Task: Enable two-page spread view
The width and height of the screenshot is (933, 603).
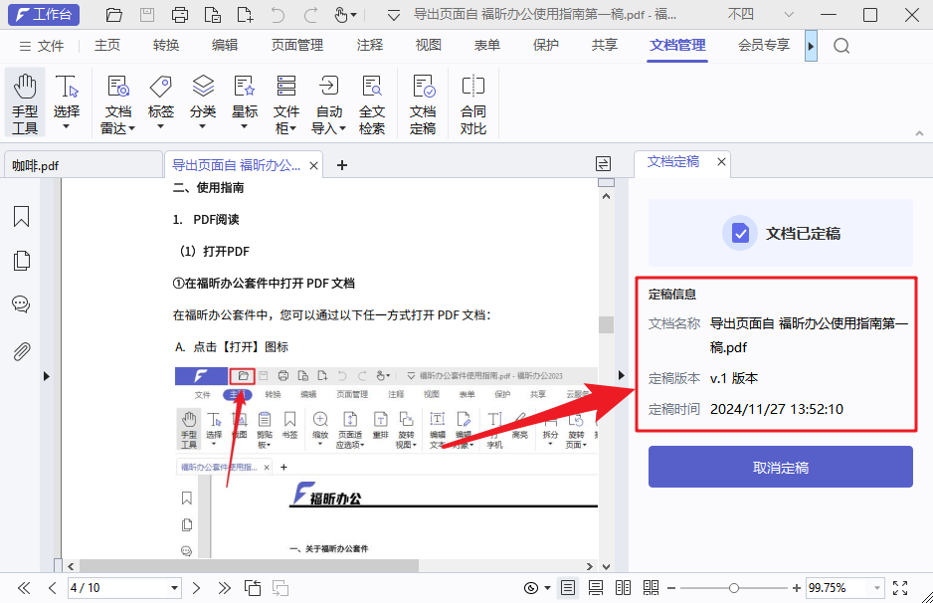Action: 624,587
